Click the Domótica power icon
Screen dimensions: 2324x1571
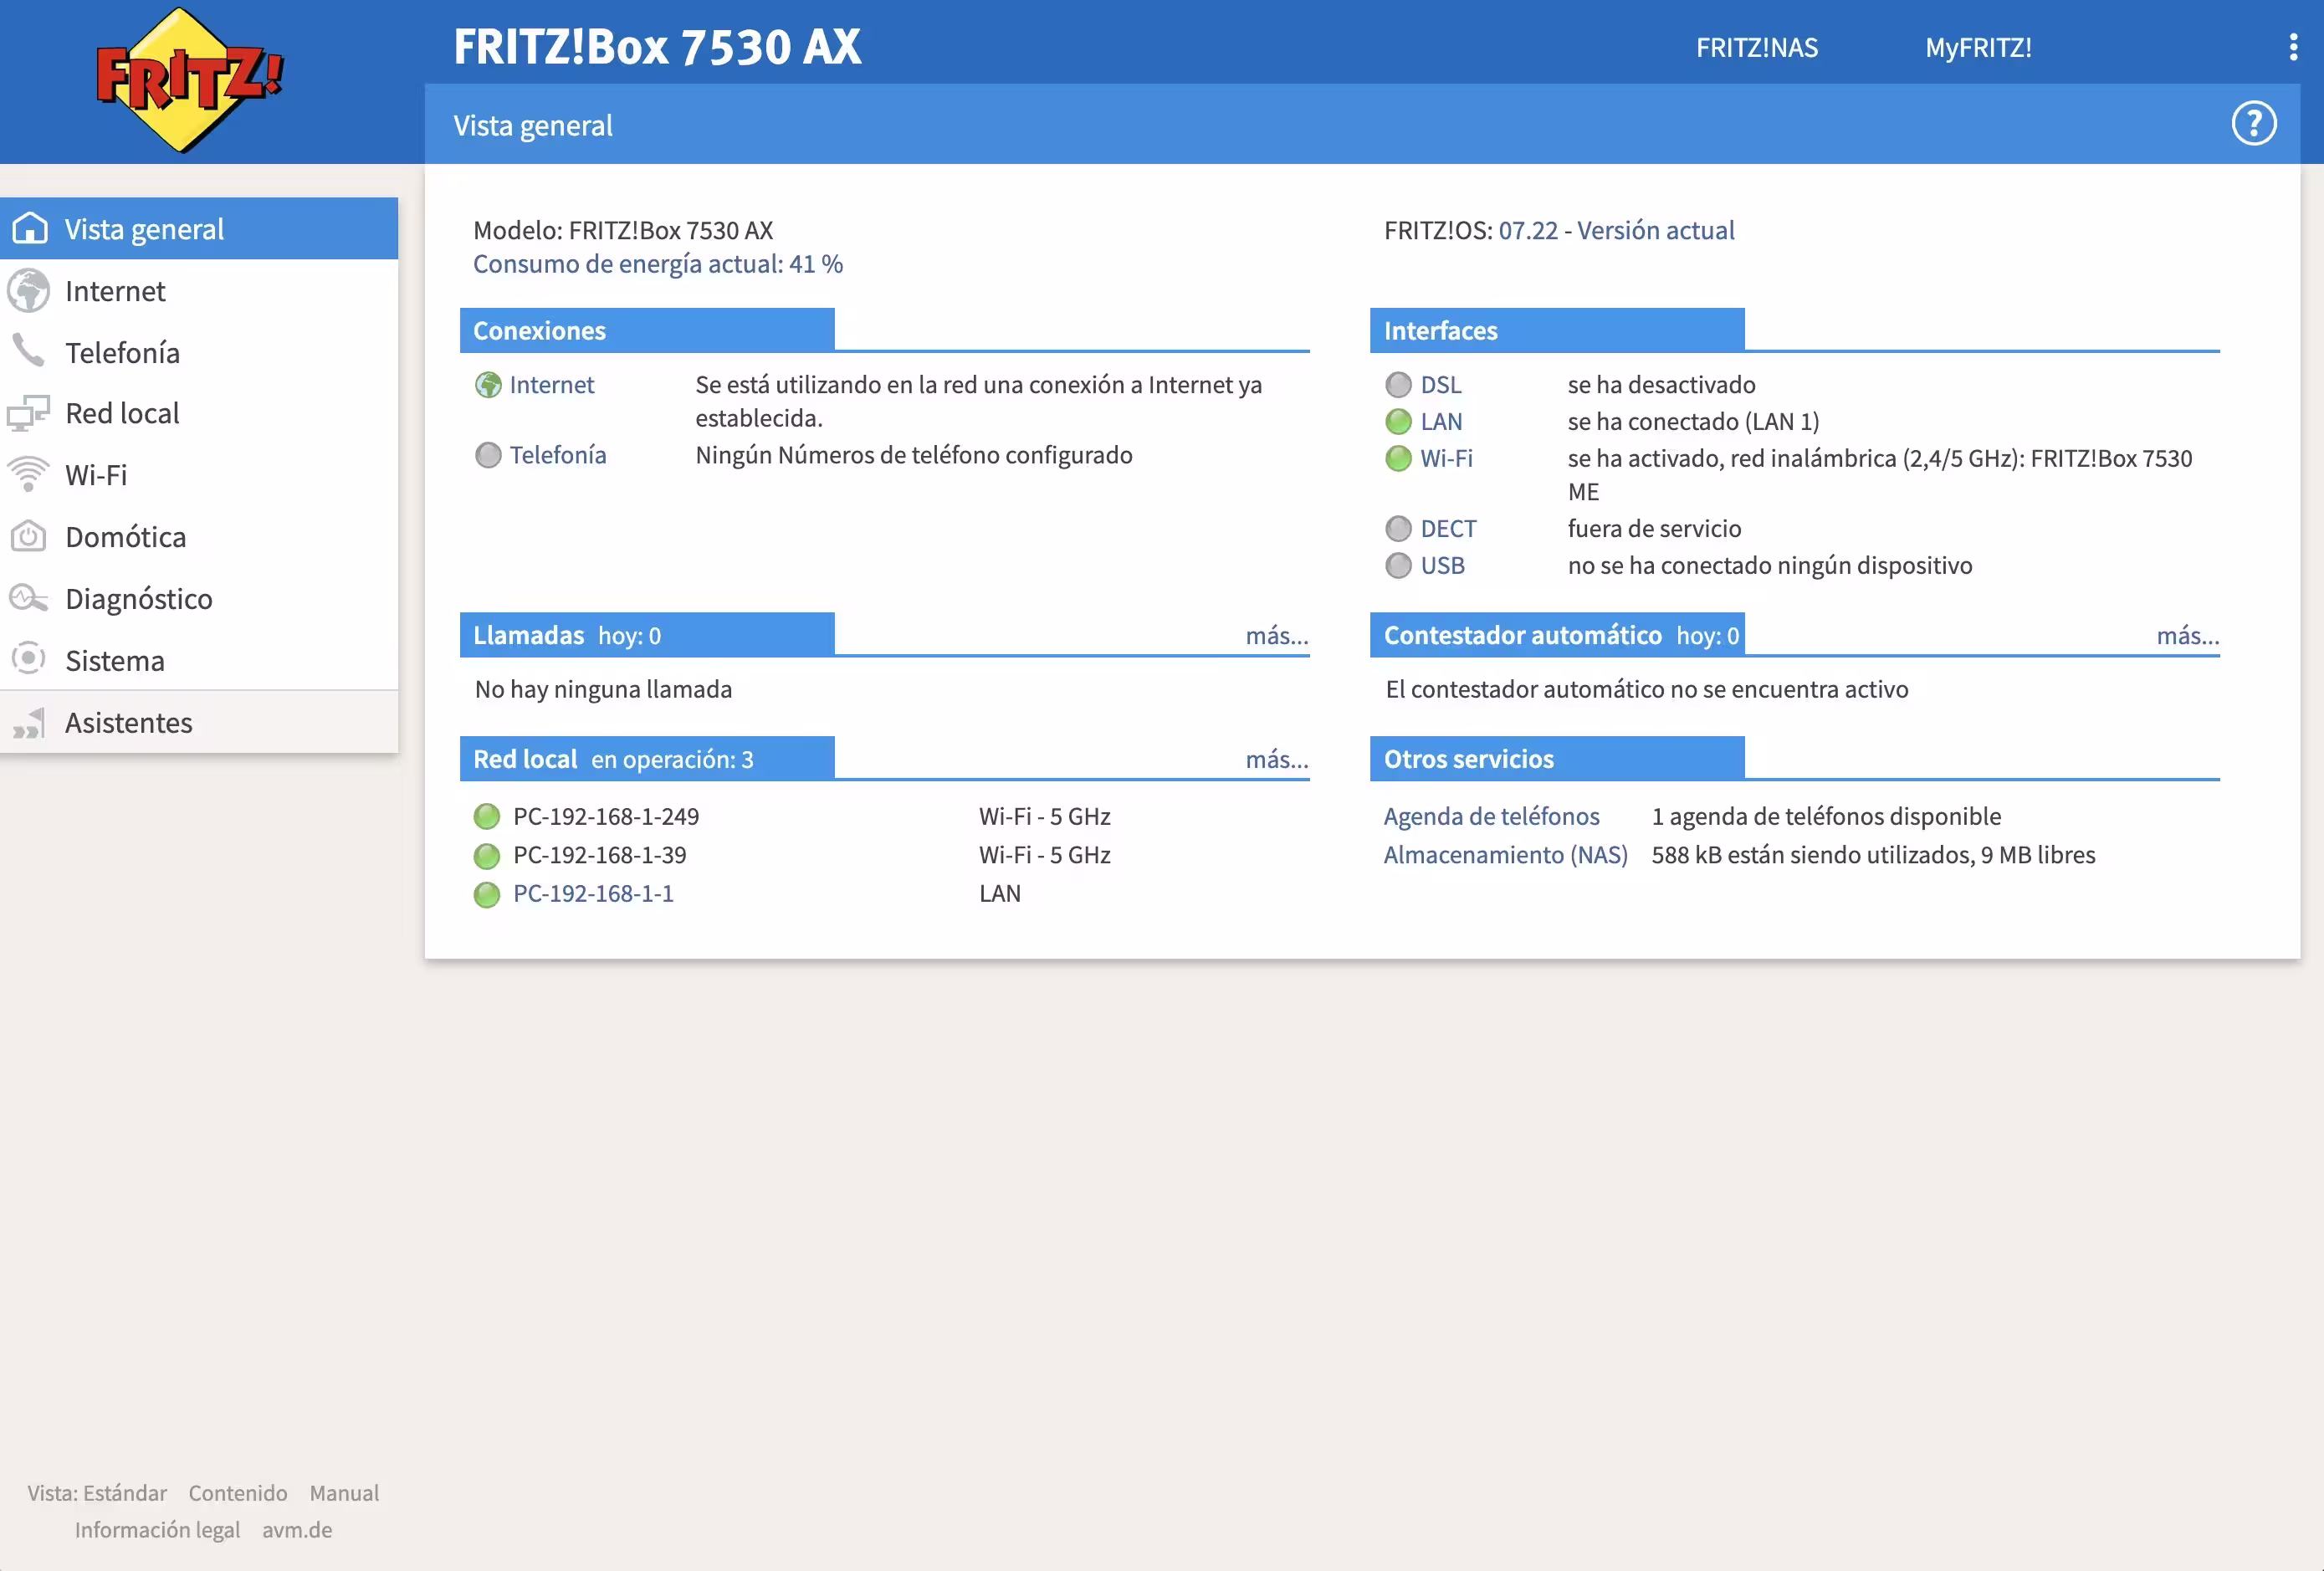(28, 536)
